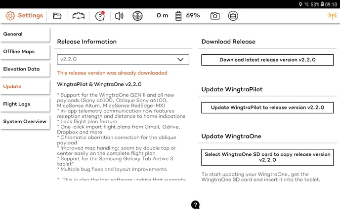Tap the speaker volume icon
The width and height of the screenshot is (340, 212).
(x=119, y=16)
